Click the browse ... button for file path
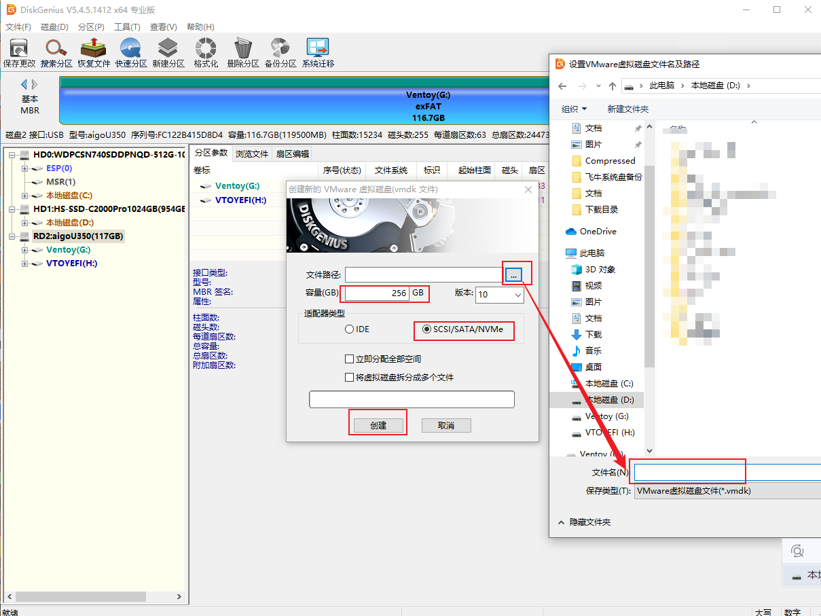This screenshot has width=821, height=616. click(514, 274)
